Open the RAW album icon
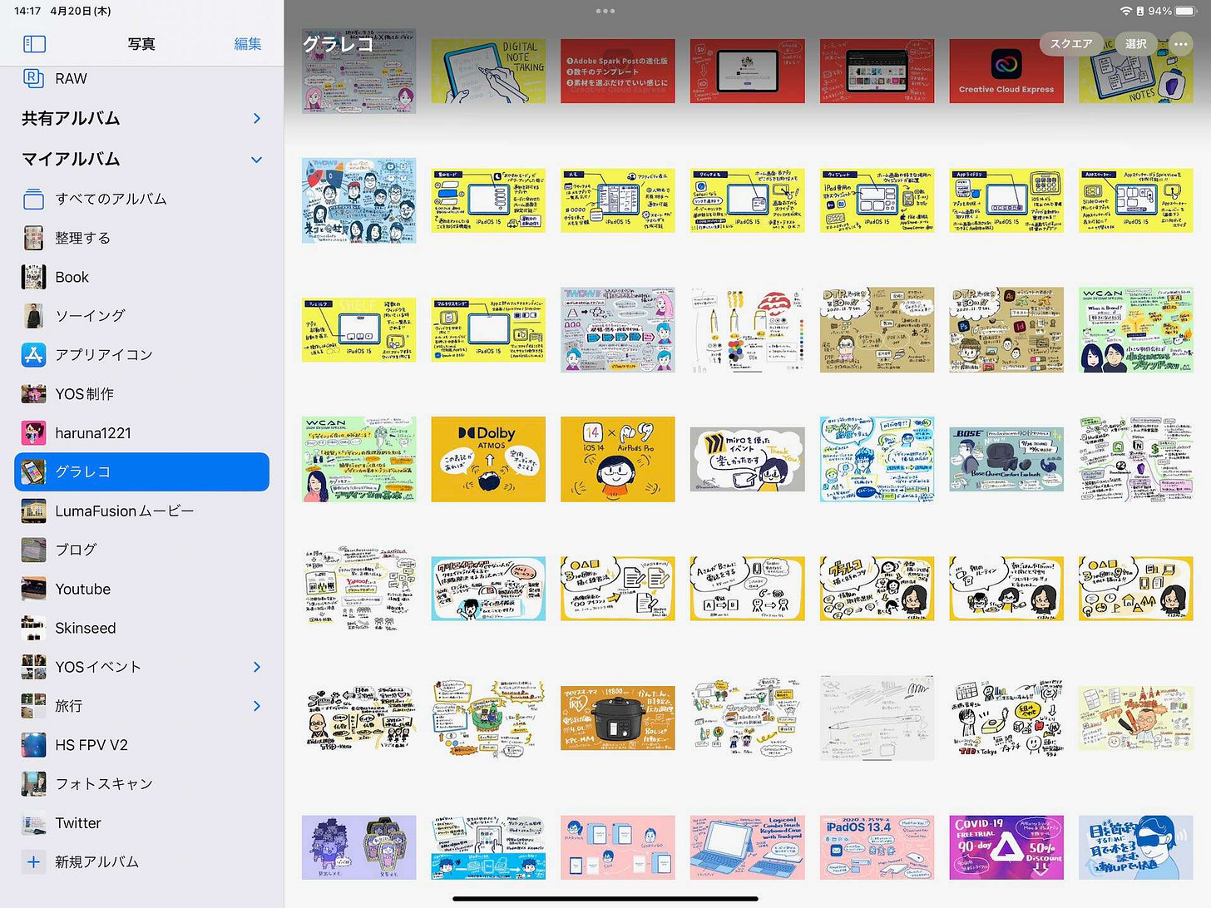 click(33, 78)
